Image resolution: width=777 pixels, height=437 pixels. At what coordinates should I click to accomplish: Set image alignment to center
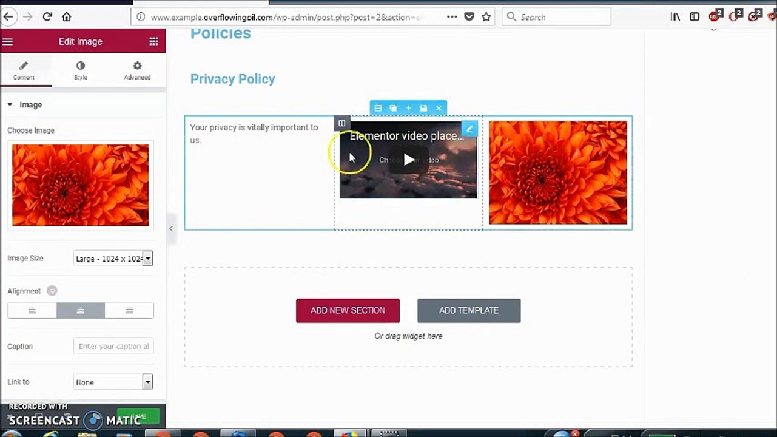click(x=81, y=311)
